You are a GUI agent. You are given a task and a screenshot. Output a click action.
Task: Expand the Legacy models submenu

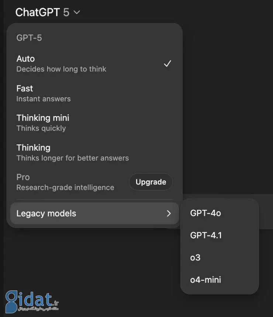(x=94, y=213)
